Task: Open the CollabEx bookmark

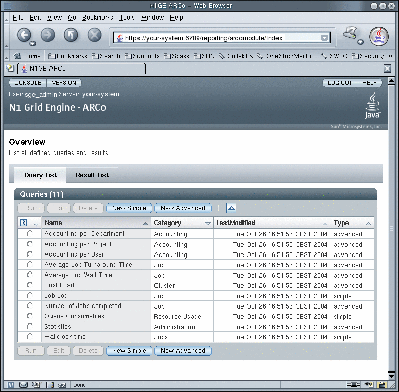Action: (236, 56)
